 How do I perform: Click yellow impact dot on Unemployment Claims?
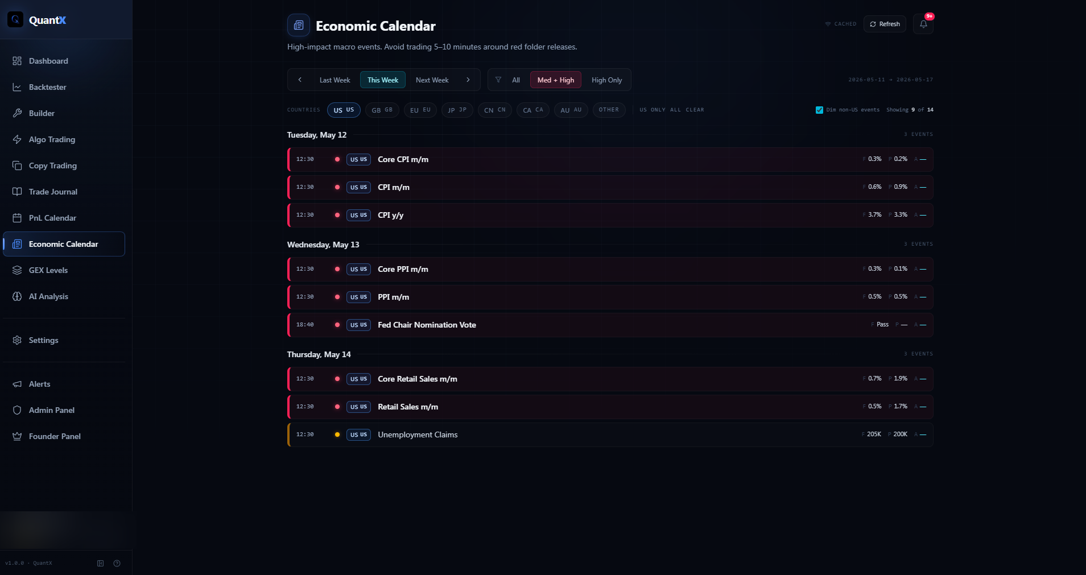[x=337, y=435]
